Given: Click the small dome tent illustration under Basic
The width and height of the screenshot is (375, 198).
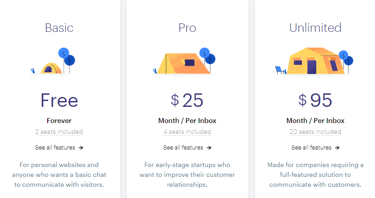Looking at the screenshot, I should tap(51, 68).
